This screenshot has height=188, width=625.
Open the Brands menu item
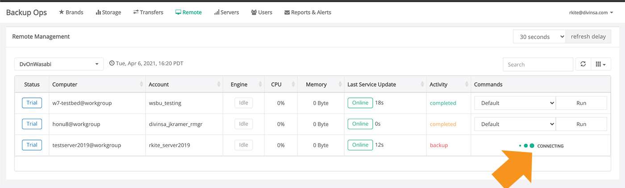pyautogui.click(x=71, y=12)
